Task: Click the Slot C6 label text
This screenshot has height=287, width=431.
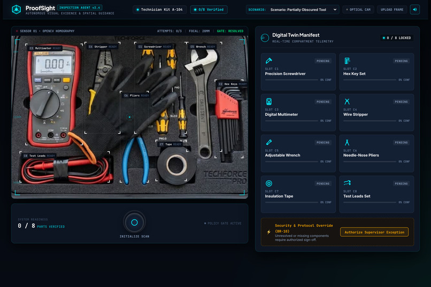Action: click(350, 151)
